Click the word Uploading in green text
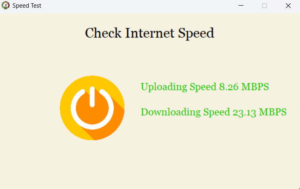 pyautogui.click(x=164, y=87)
